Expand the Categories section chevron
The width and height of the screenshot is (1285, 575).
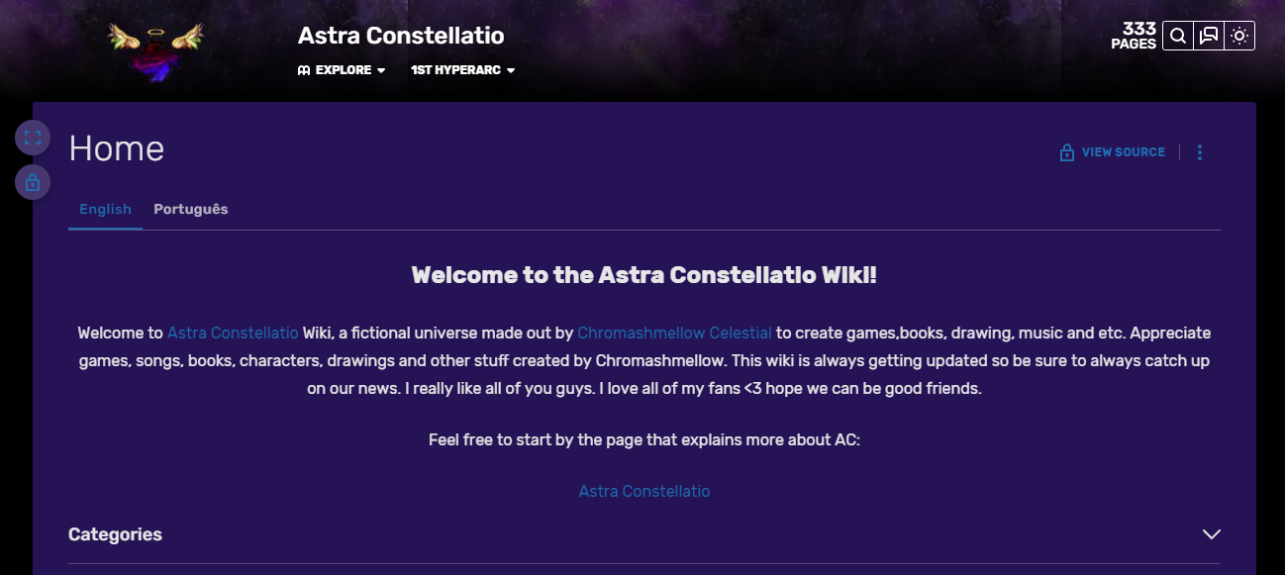click(x=1211, y=534)
